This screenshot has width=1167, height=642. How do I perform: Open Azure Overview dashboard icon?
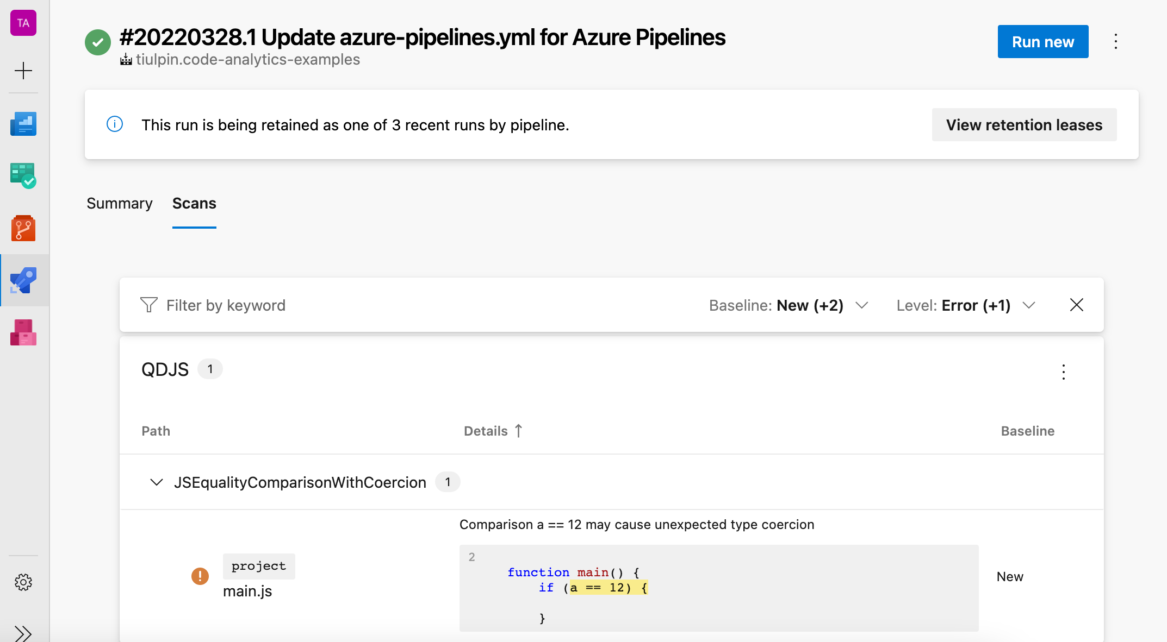tap(23, 124)
